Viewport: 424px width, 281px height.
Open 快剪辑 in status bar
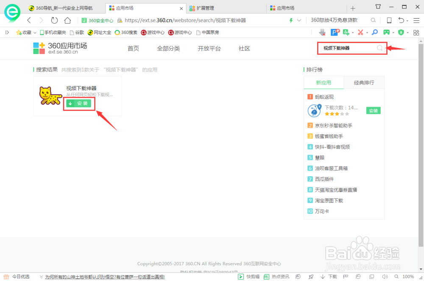pos(249,277)
